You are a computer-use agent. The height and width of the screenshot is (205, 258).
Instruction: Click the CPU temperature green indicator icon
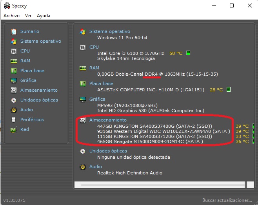coord(188,53)
